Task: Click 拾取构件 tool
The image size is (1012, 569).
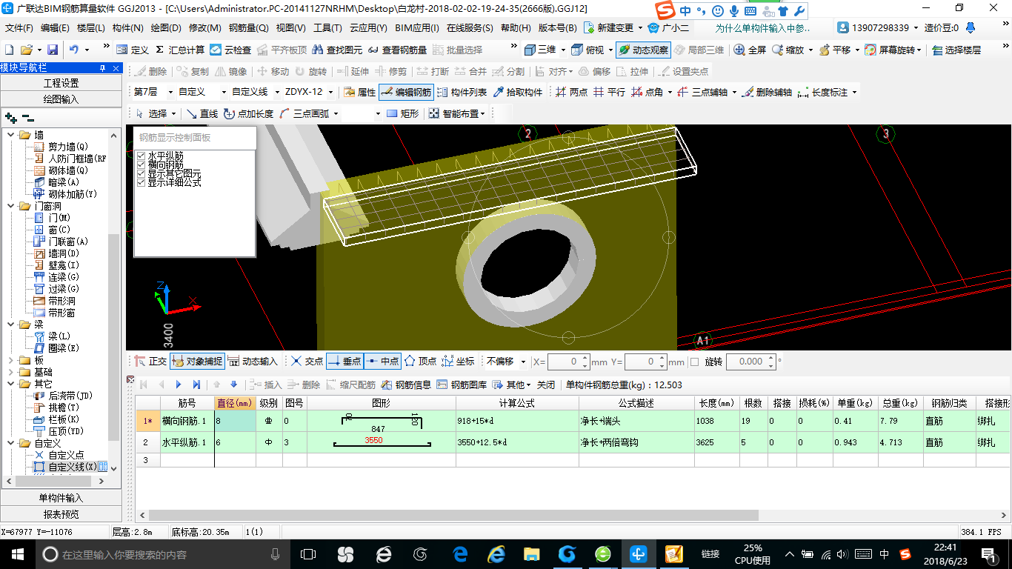Action: tap(517, 92)
